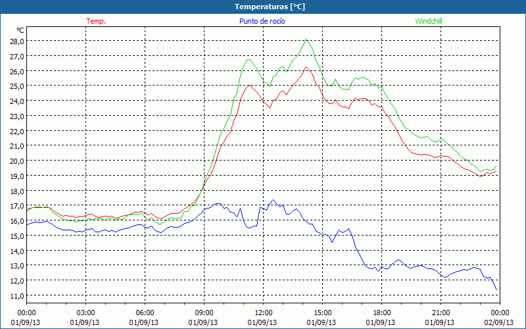Click the 09:00 time axis label
526x329 pixels.
pyautogui.click(x=204, y=313)
